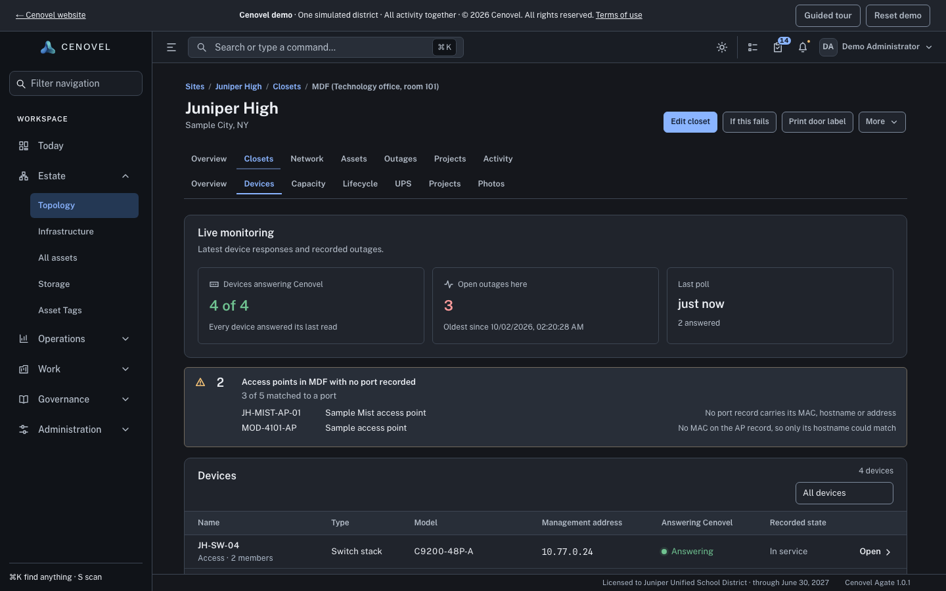Open the JH-SW-04 device row
The image size is (946, 591).
click(545, 552)
